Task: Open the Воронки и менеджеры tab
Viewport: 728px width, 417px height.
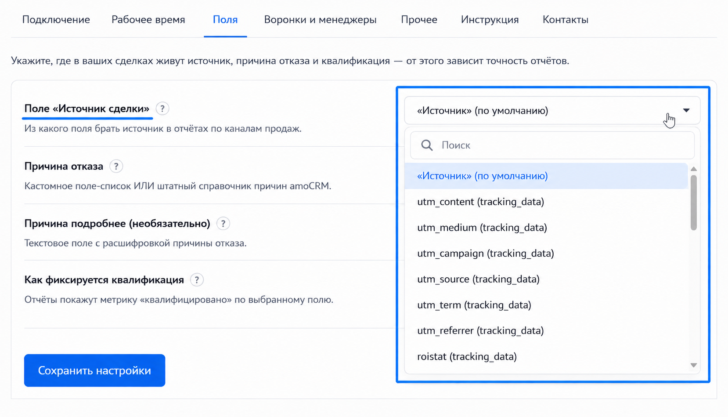Action: [x=320, y=20]
